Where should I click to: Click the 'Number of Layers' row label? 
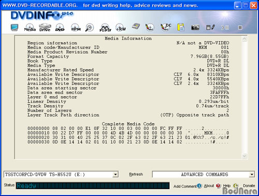click(49, 111)
